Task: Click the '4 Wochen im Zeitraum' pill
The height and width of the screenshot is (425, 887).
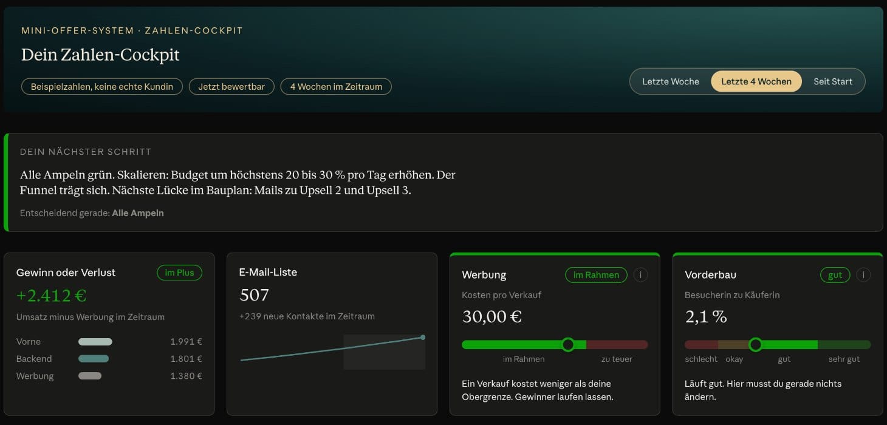Action: (x=336, y=86)
